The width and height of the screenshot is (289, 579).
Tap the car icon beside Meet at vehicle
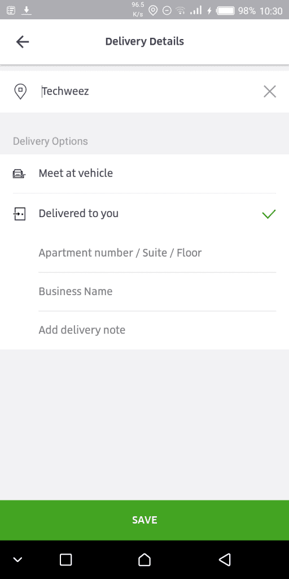pyautogui.click(x=19, y=174)
